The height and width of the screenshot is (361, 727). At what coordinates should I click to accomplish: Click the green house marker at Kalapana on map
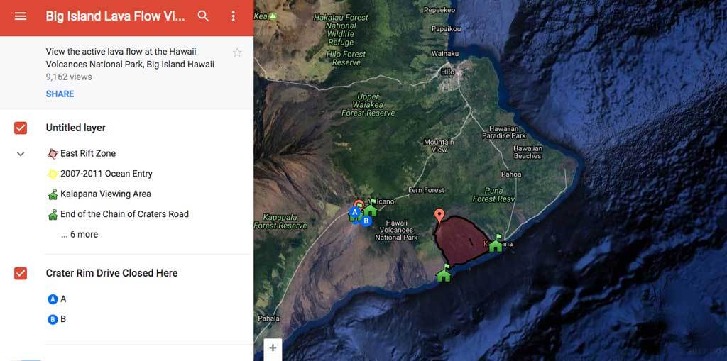(496, 243)
